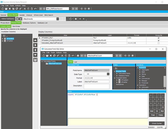Open the Data Type dropdown

click(108, 74)
